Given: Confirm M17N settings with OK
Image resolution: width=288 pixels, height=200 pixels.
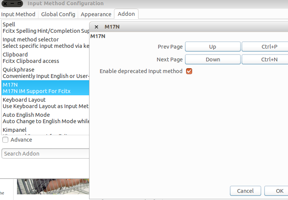Looking at the screenshot, I should (276, 191).
